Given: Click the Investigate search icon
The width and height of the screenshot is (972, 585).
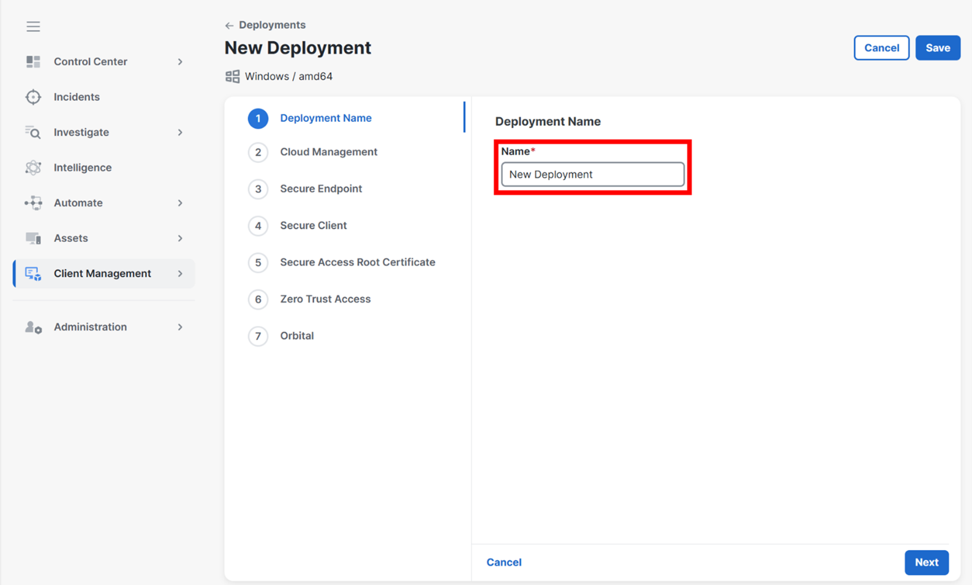Looking at the screenshot, I should (33, 132).
